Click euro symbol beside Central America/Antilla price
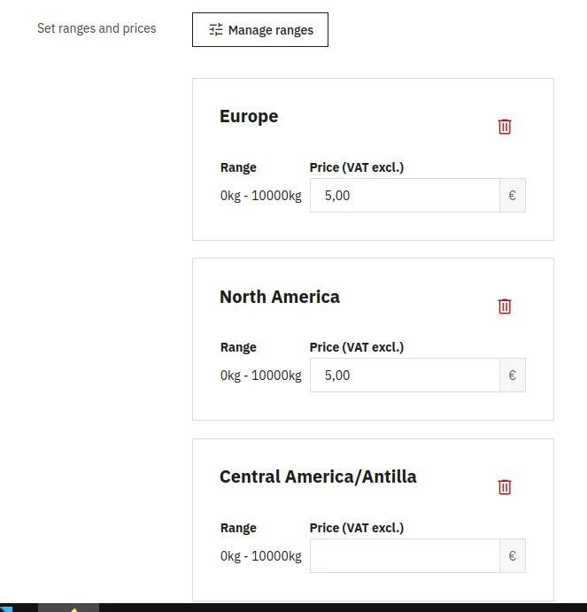This screenshot has width=587, height=612. pos(513,556)
